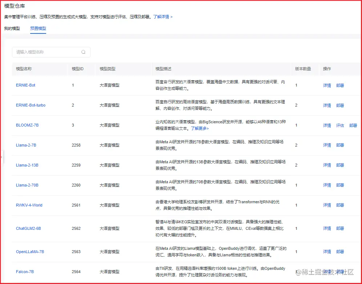Image resolution: width=362 pixels, height=284 pixels.
Task: Deploy Llama-2-13B via 部署
Action: click(x=340, y=165)
